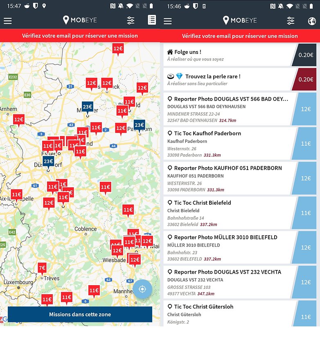Tap 314.7km distance text
The width and height of the screenshot is (320, 338).
228,120
